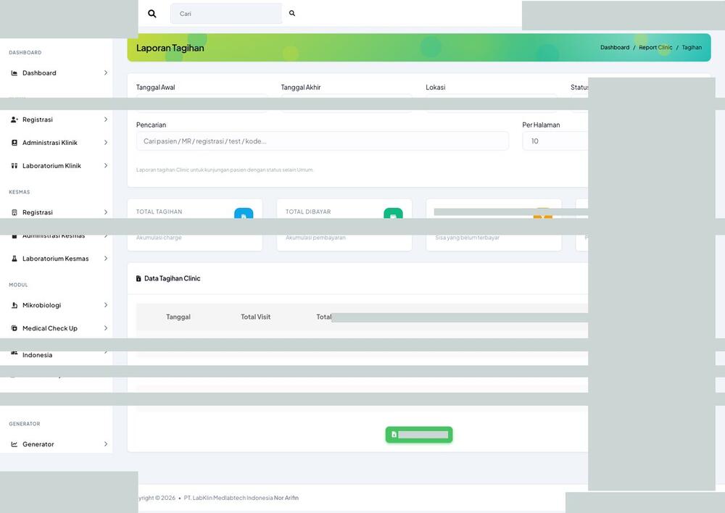Open the Per Halaman dropdown showing 10
Screen dimensions: 725x513
point(555,141)
